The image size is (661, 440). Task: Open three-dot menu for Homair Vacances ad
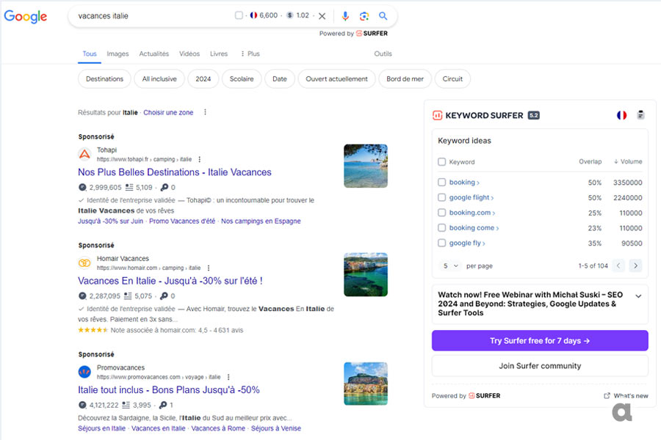[x=209, y=268]
